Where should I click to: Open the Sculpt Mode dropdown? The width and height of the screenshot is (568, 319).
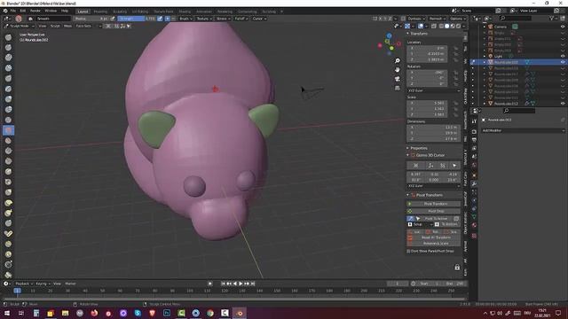pyautogui.click(x=20, y=26)
